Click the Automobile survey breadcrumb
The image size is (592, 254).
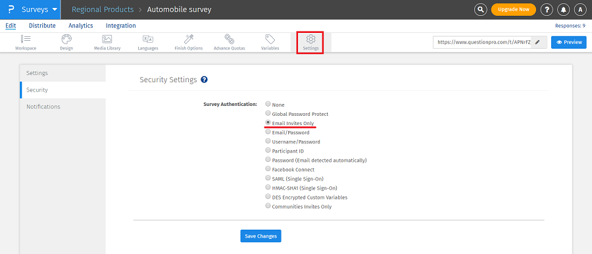[x=180, y=9]
